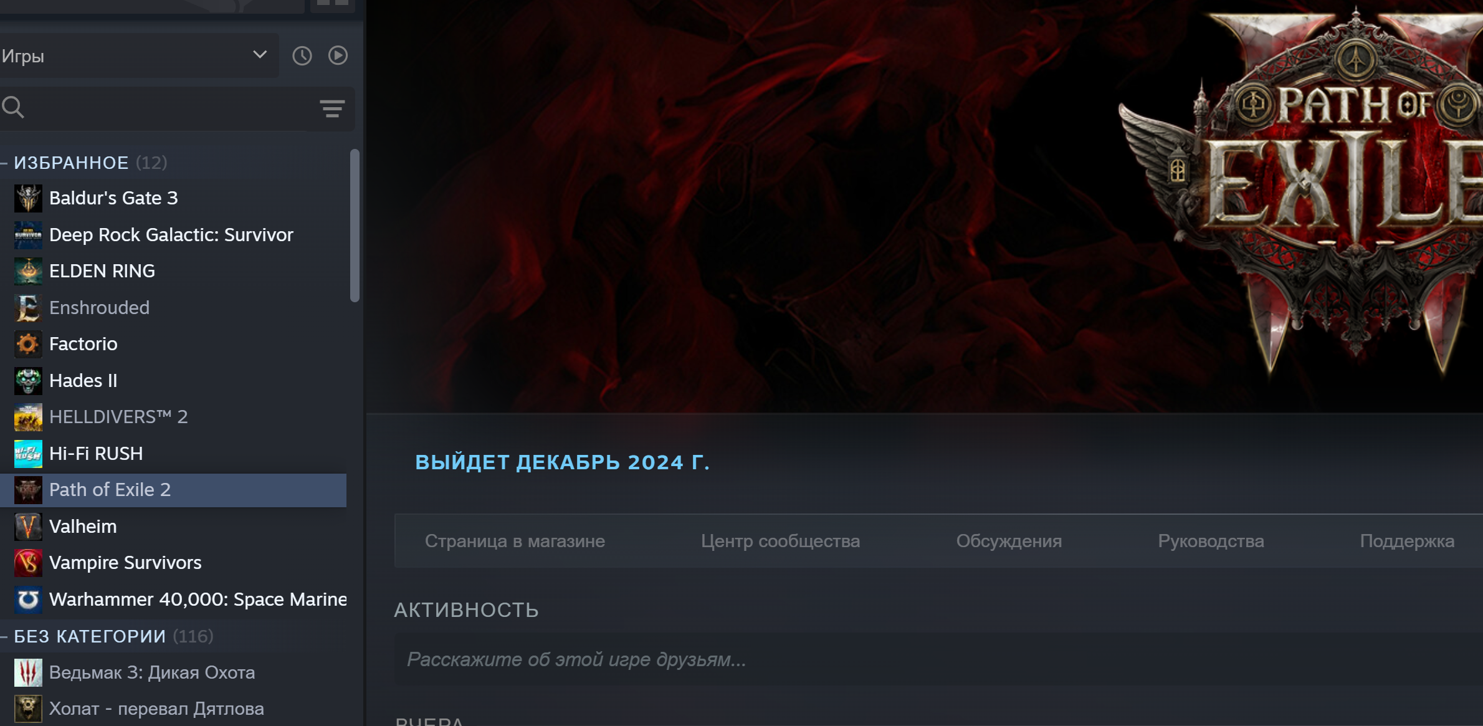The width and height of the screenshot is (1483, 726).
Task: Open the library filter options icon
Action: 332,108
